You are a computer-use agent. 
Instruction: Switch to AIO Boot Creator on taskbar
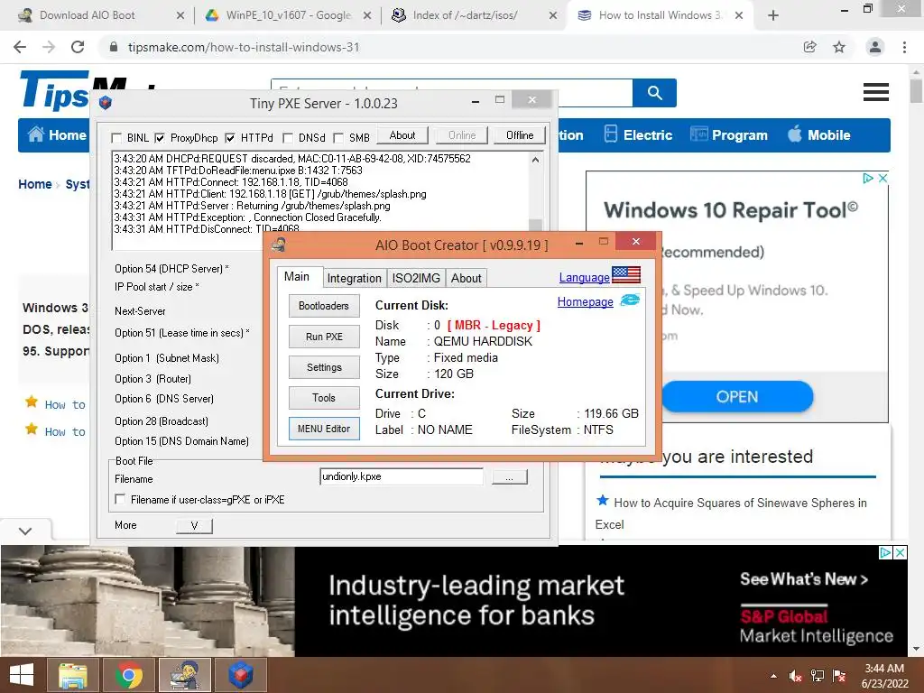184,675
